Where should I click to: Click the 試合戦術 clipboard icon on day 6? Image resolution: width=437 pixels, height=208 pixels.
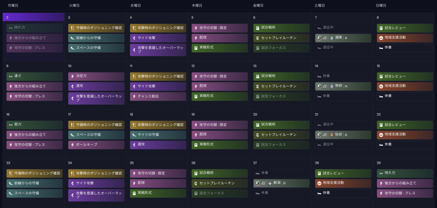tap(257, 28)
